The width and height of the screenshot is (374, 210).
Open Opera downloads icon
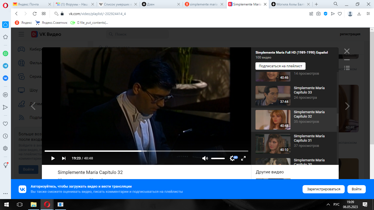point(359,14)
